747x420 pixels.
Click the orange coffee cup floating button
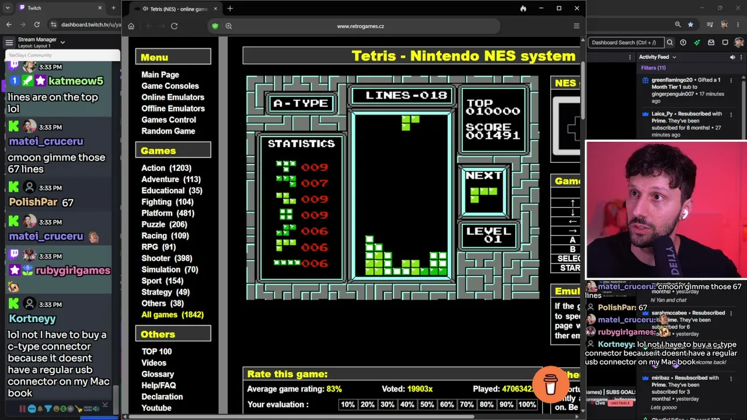550,384
